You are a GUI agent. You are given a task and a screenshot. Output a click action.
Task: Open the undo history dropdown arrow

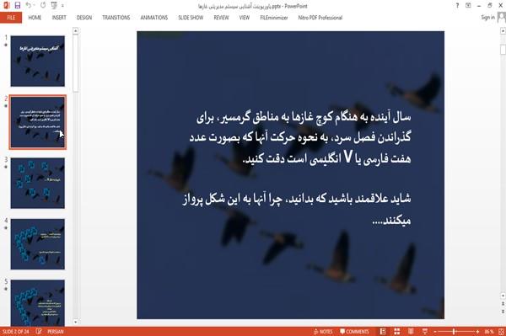point(34,6)
